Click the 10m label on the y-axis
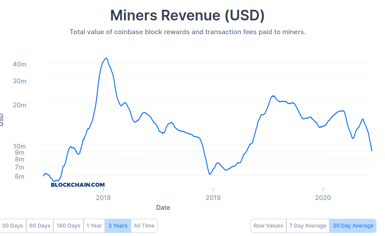Image resolution: width=385 pixels, height=236 pixels. pos(20,146)
